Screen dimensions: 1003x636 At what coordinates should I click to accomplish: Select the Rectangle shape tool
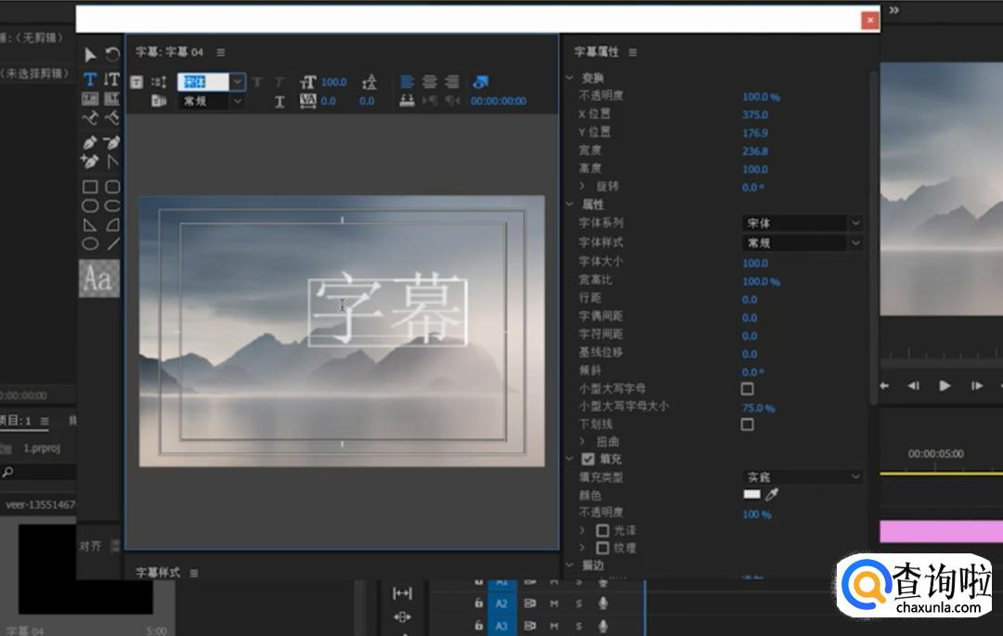point(90,187)
